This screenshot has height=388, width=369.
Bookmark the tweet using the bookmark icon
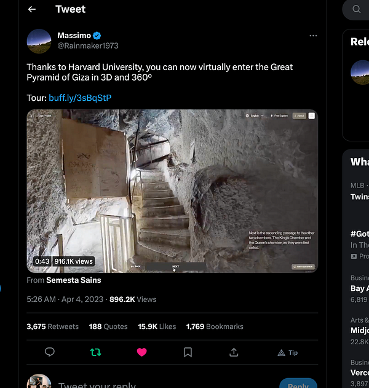[x=188, y=352]
